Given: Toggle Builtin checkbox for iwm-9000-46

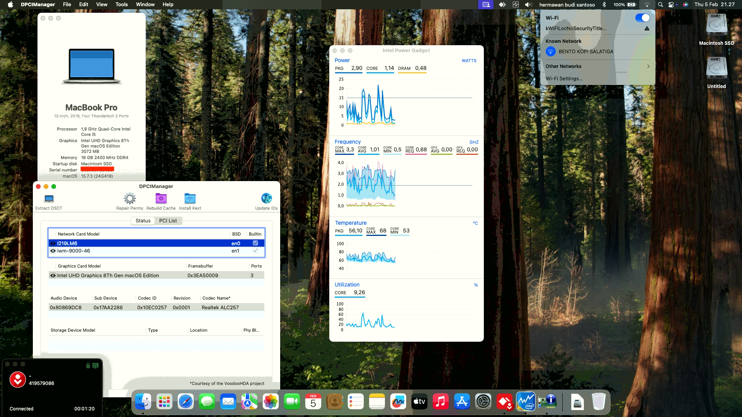Looking at the screenshot, I should coord(255,251).
